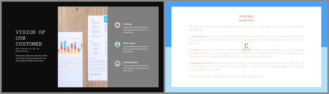
Task: Click the 'Collaboratively administrate' paragraph text
Action: 31,58
